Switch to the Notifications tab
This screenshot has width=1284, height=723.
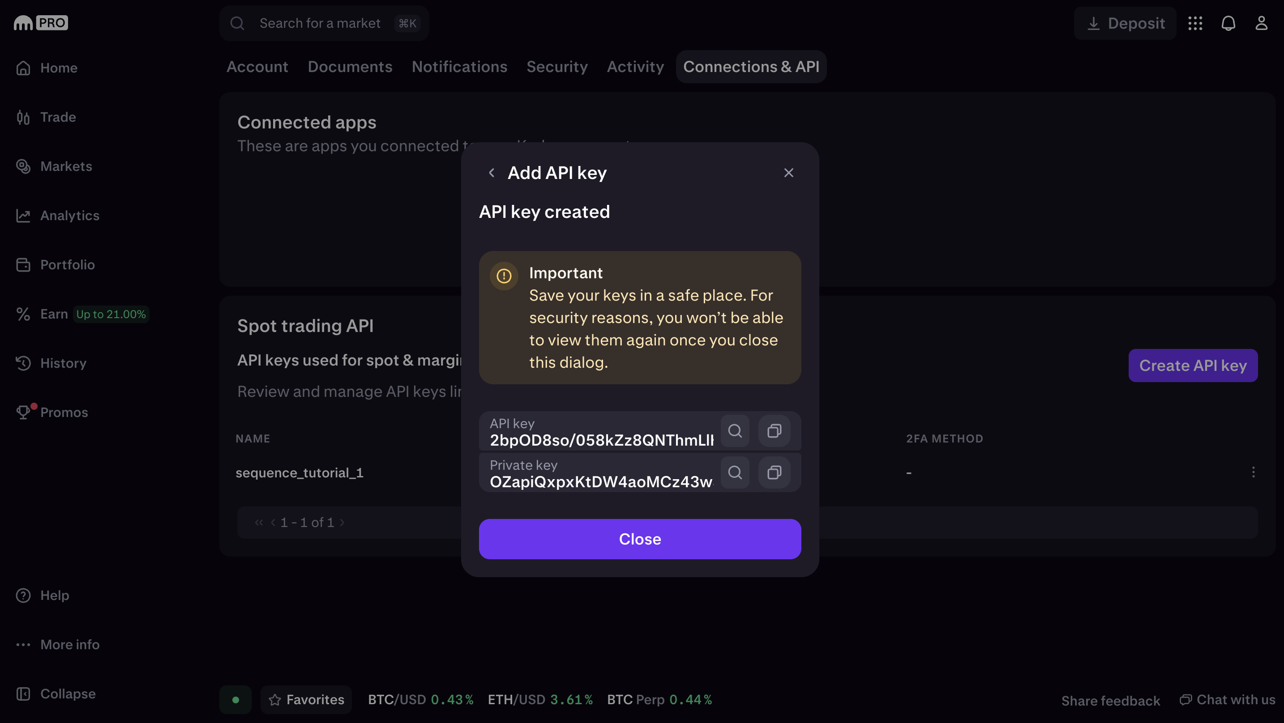[459, 67]
